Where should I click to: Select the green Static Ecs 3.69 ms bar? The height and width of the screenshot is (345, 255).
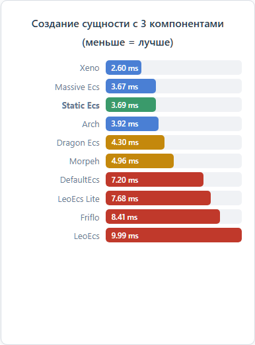[x=131, y=105]
